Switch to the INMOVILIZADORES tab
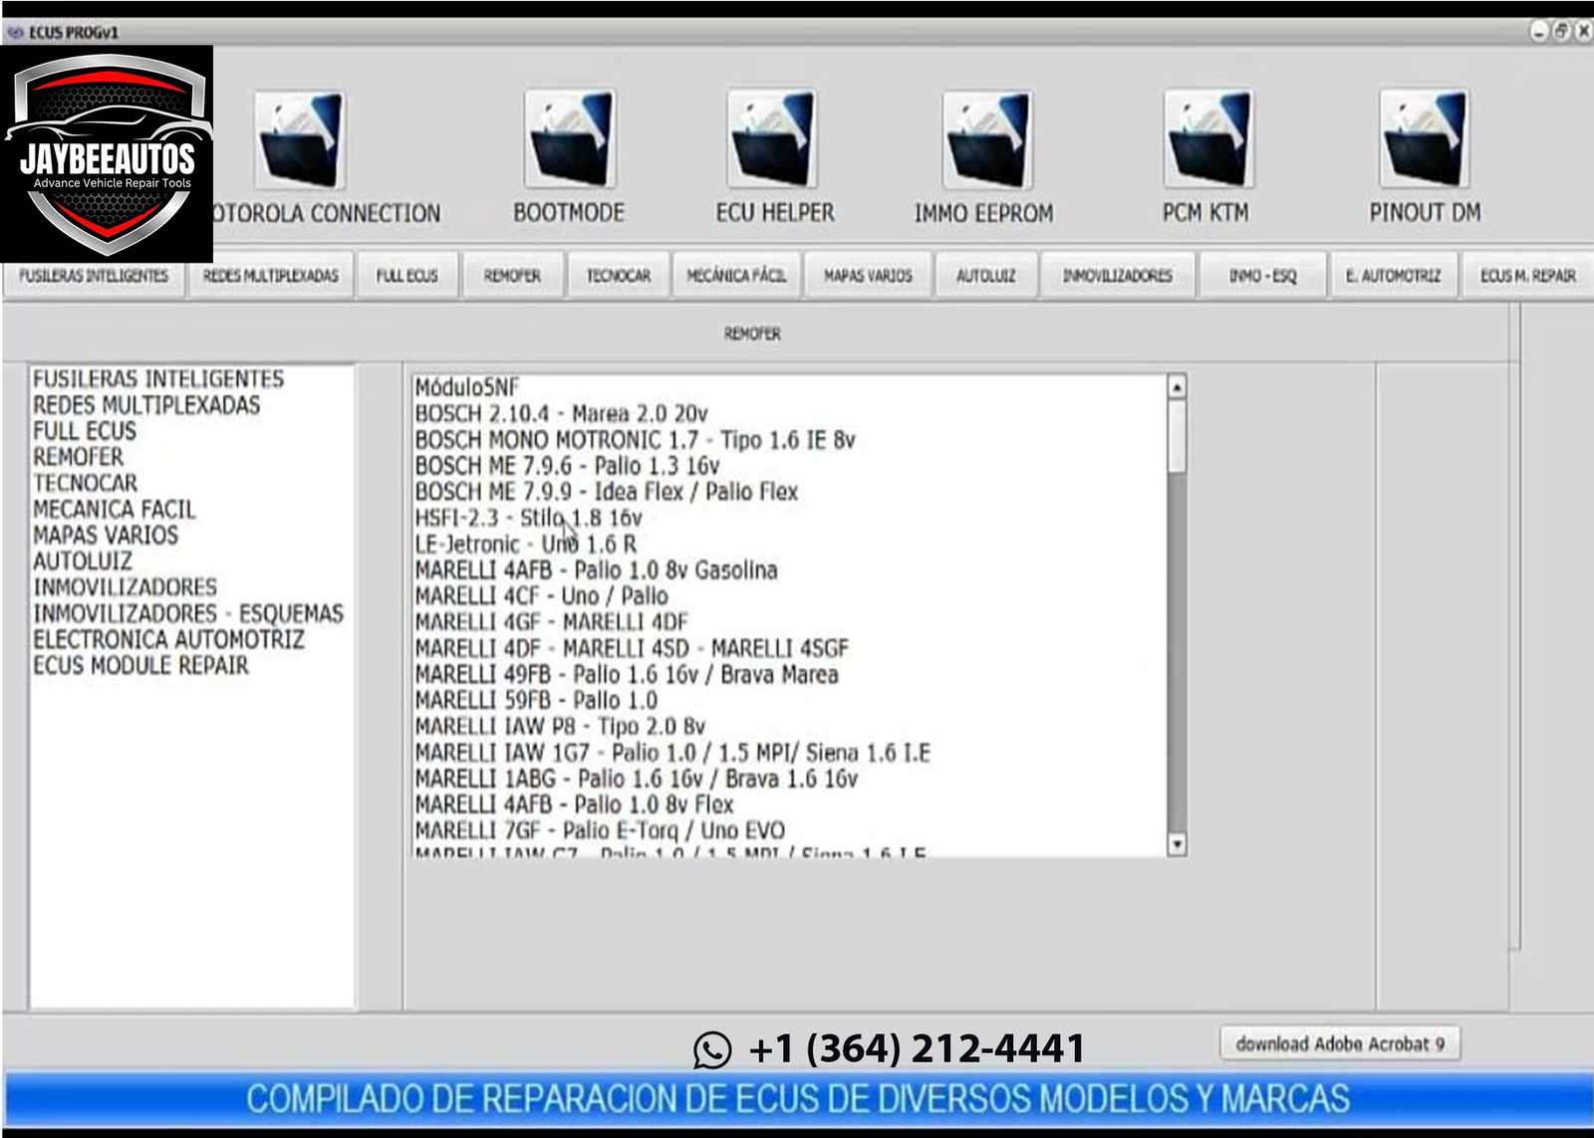The image size is (1594, 1138). [1117, 276]
